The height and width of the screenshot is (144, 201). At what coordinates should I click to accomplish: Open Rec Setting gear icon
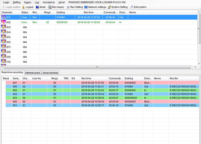68,7
